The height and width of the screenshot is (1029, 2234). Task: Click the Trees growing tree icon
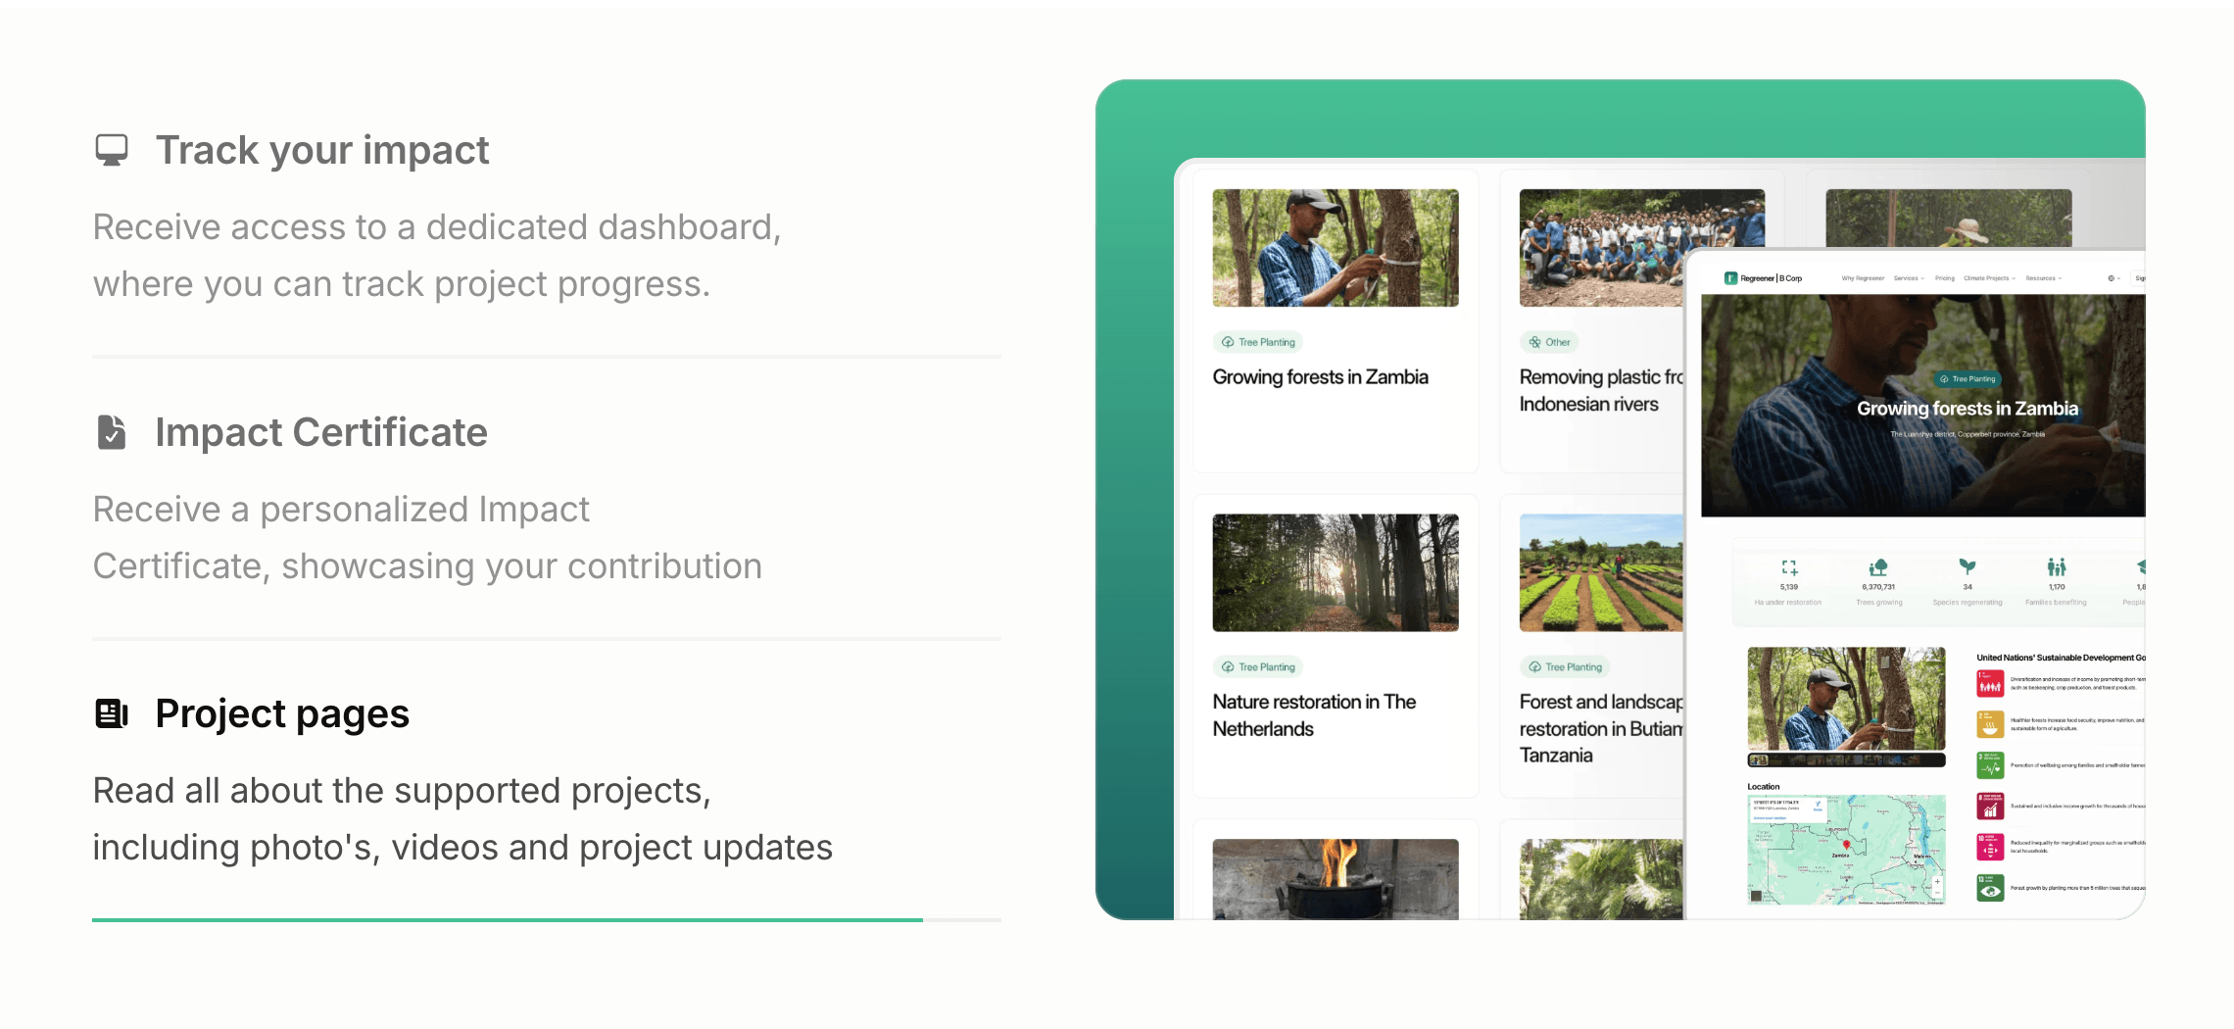coord(1878,567)
